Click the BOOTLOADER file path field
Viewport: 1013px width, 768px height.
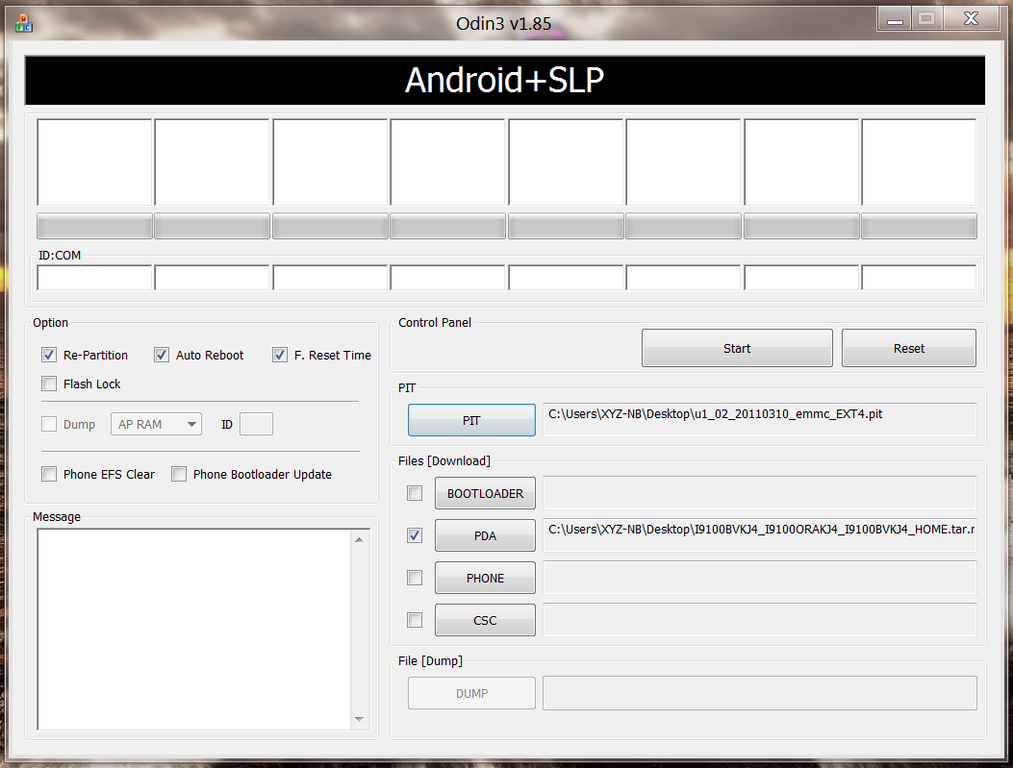pos(760,493)
